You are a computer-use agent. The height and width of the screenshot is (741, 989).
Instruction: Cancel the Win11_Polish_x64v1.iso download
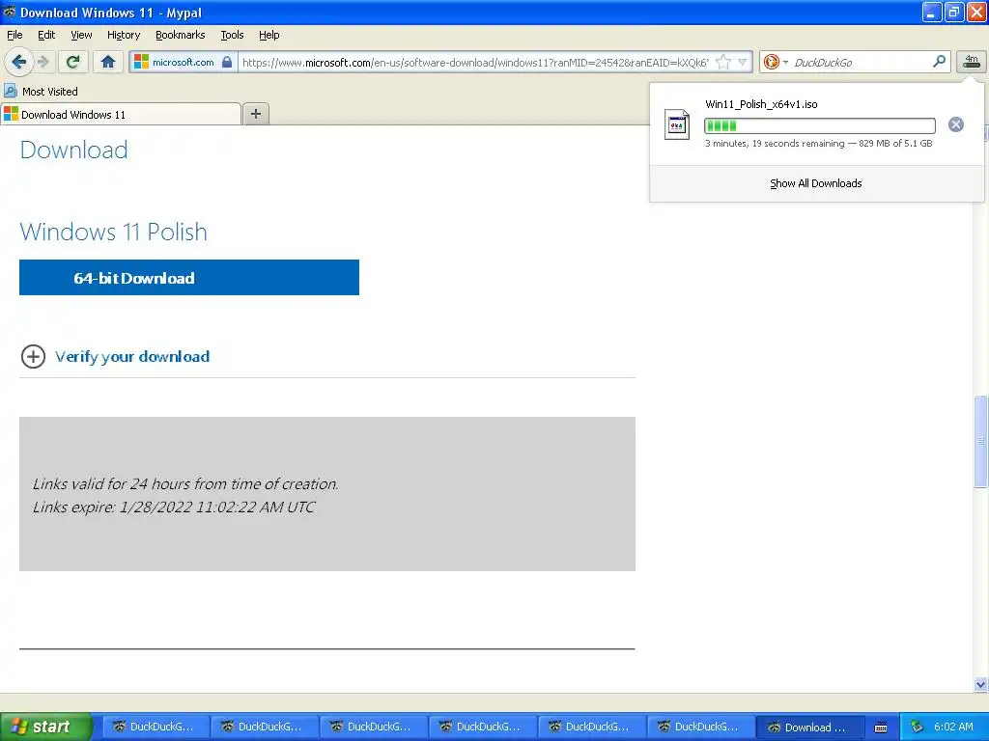point(956,124)
